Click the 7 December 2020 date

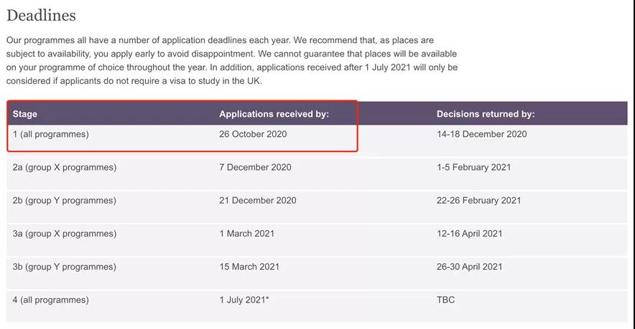coord(255,167)
